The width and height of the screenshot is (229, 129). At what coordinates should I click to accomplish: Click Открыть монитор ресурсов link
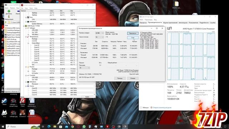[161, 107]
